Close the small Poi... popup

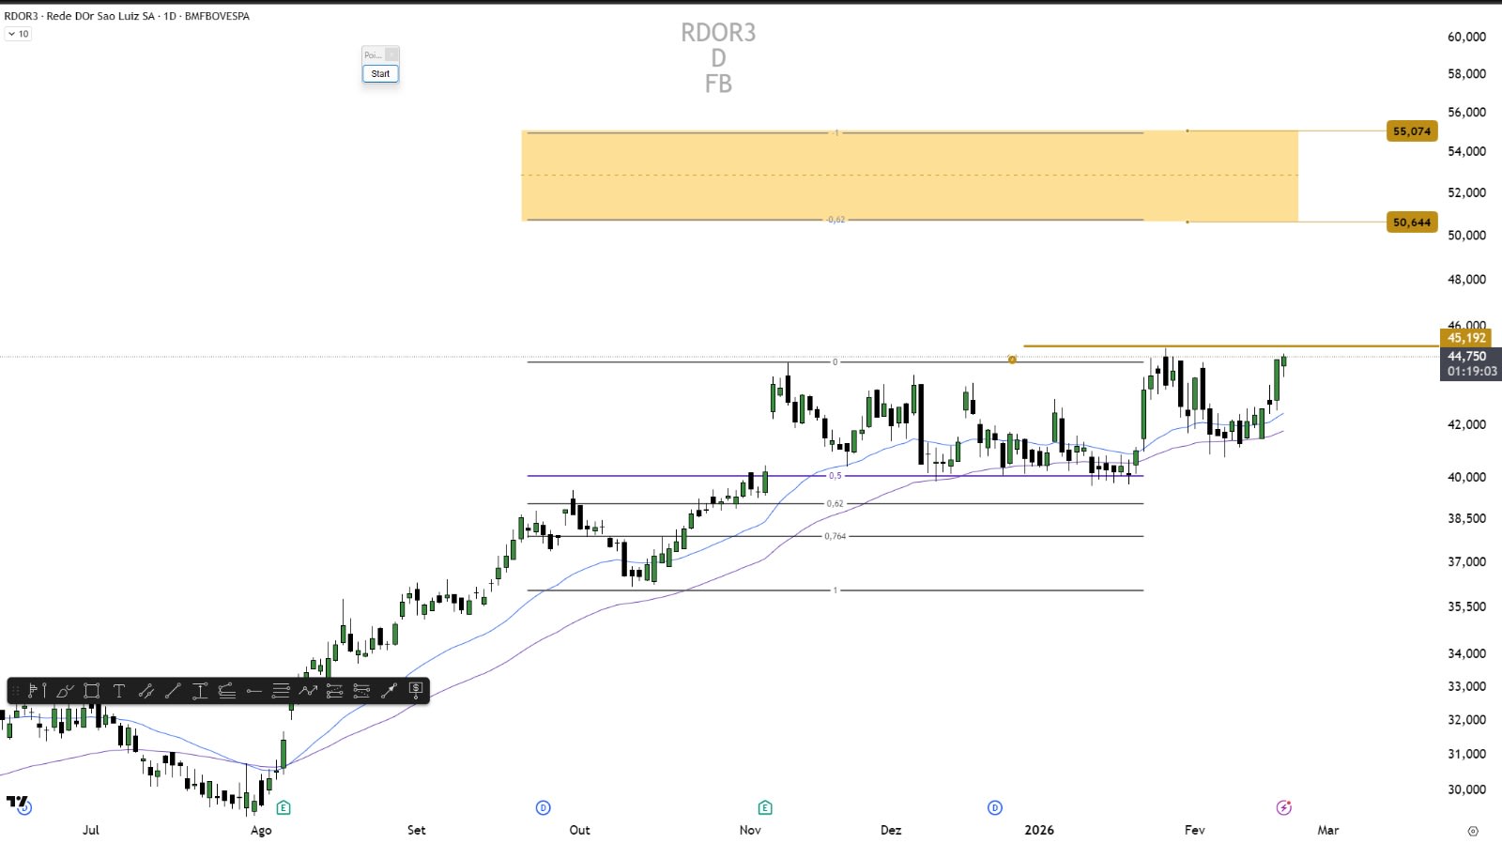pos(391,54)
